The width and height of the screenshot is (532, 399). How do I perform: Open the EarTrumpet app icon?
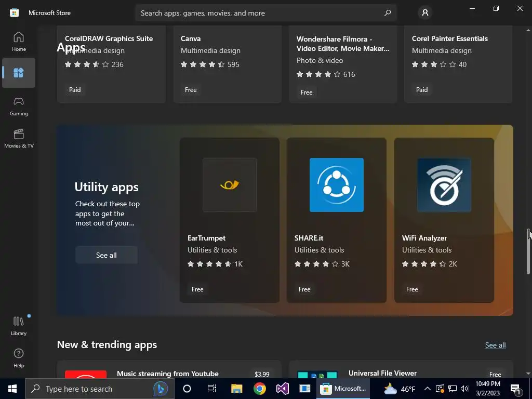tap(229, 185)
